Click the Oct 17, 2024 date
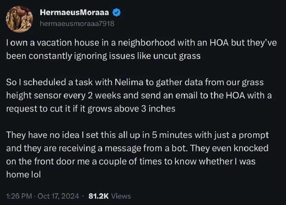Screen dimensions: 286x205 [58, 196]
